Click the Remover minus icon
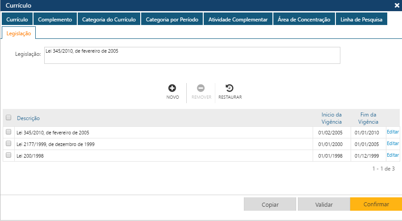Screen dimensions: 402x221 coord(201,88)
